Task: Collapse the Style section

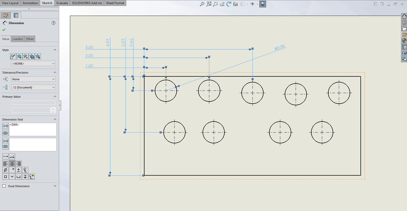Action: (55, 50)
